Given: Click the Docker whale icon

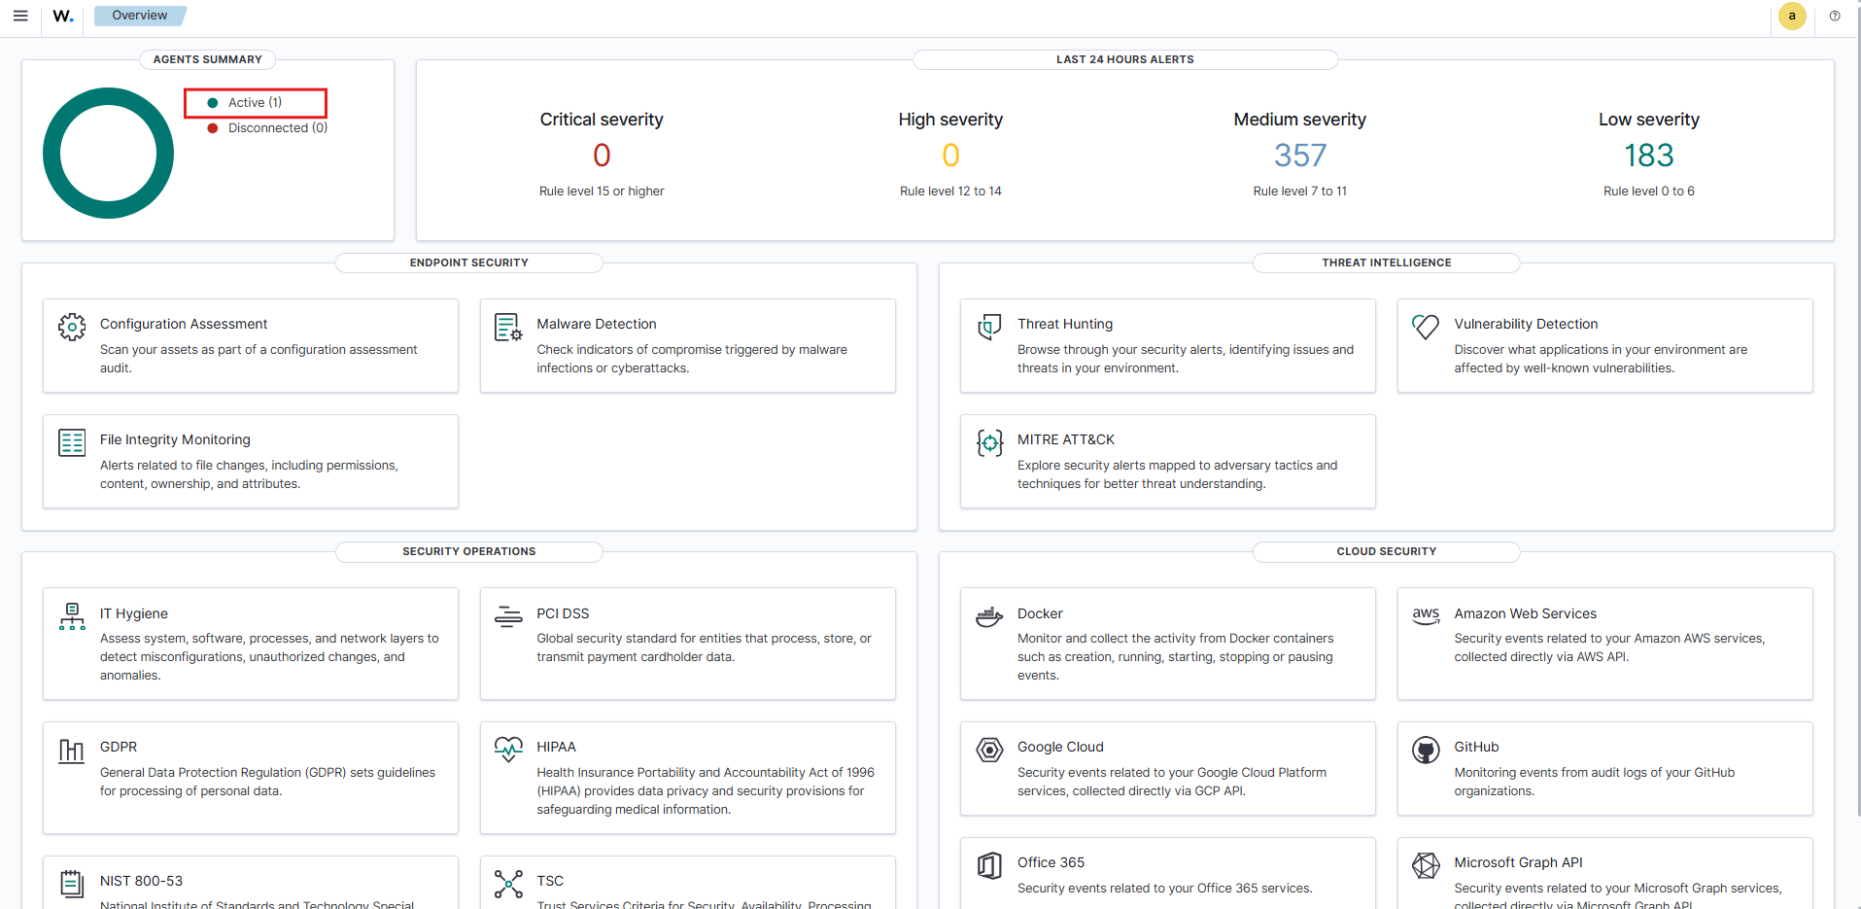Looking at the screenshot, I should pos(989,617).
